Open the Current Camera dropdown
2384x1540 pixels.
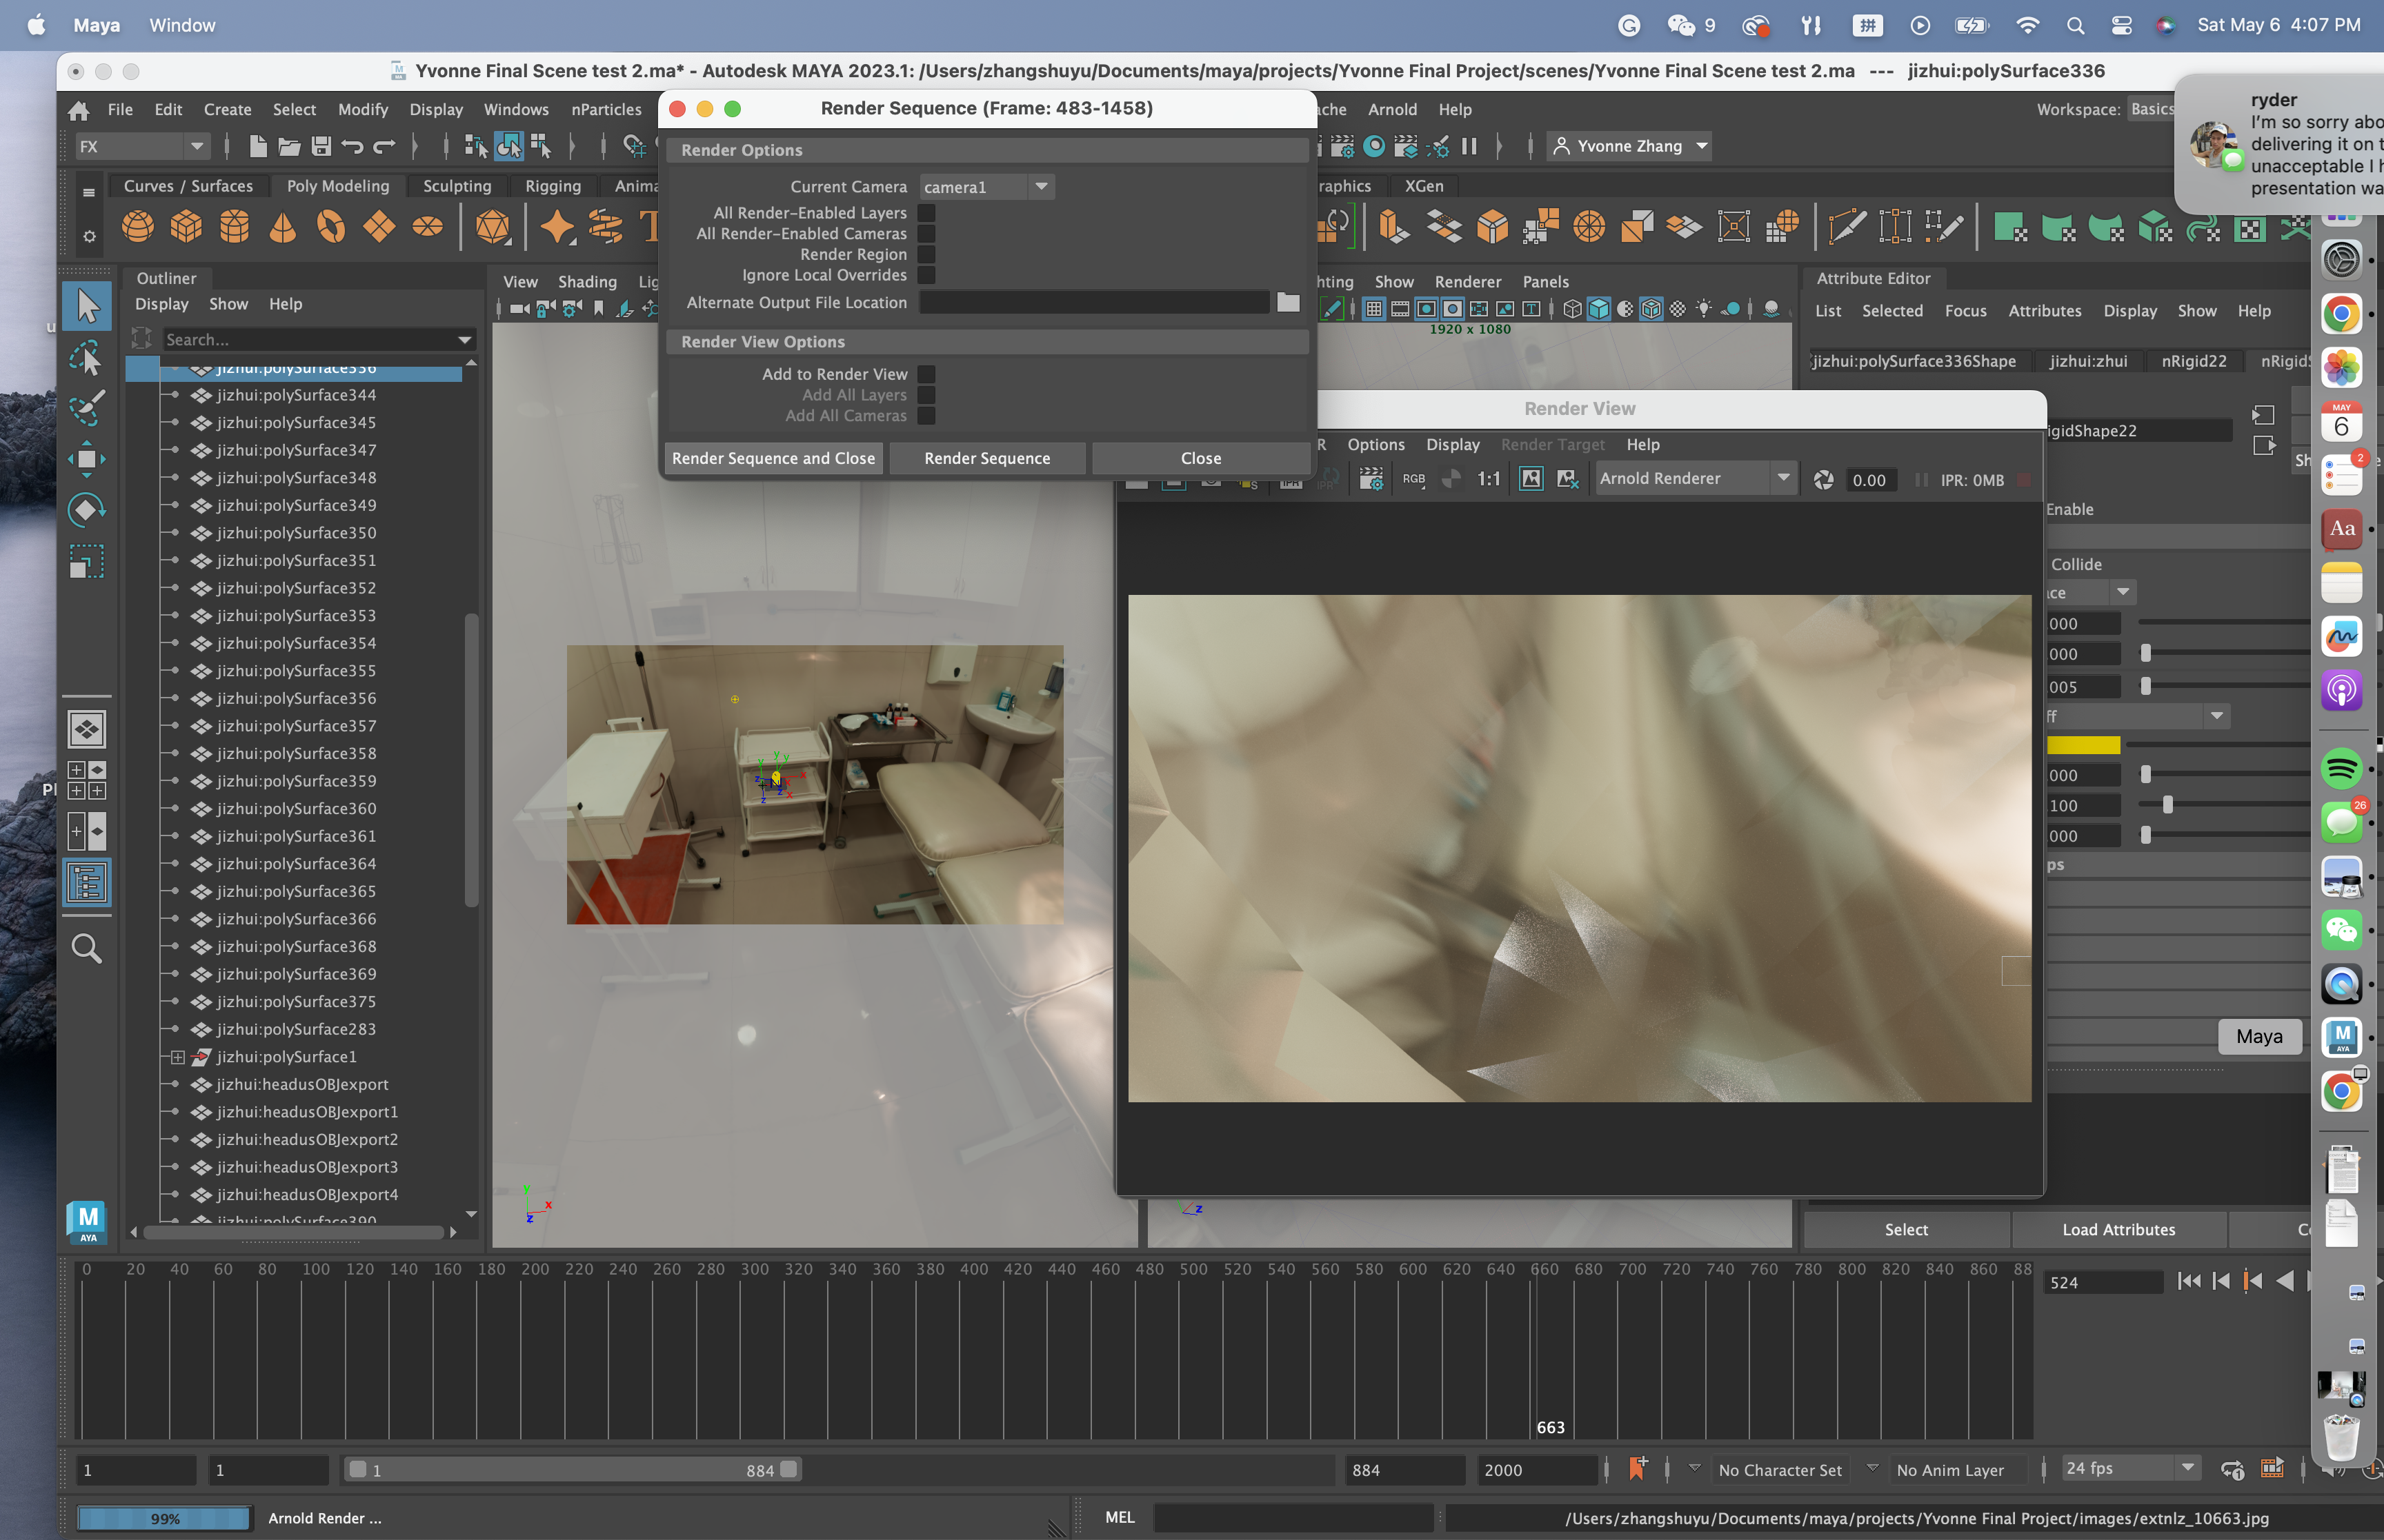point(986,187)
